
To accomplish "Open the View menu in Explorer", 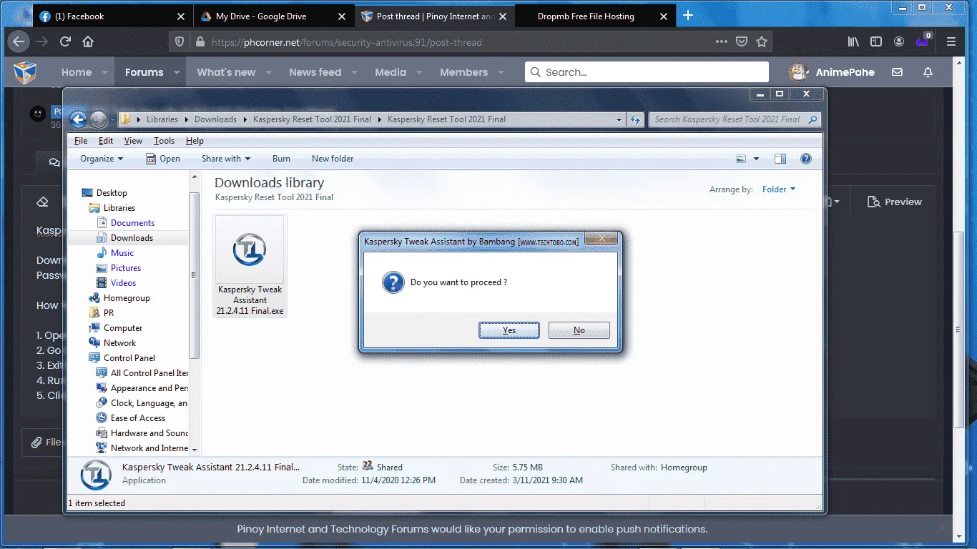I will click(133, 141).
